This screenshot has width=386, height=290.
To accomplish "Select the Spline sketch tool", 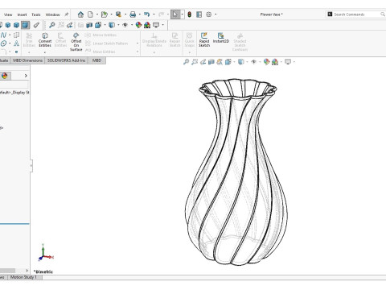I will tap(3, 35).
